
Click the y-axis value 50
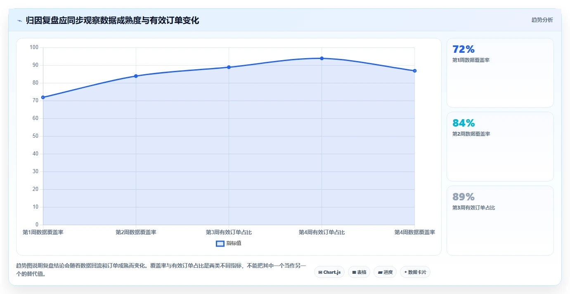coord(35,136)
